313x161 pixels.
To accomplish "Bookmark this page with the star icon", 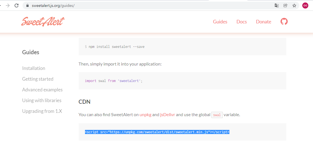I will coord(294,6).
